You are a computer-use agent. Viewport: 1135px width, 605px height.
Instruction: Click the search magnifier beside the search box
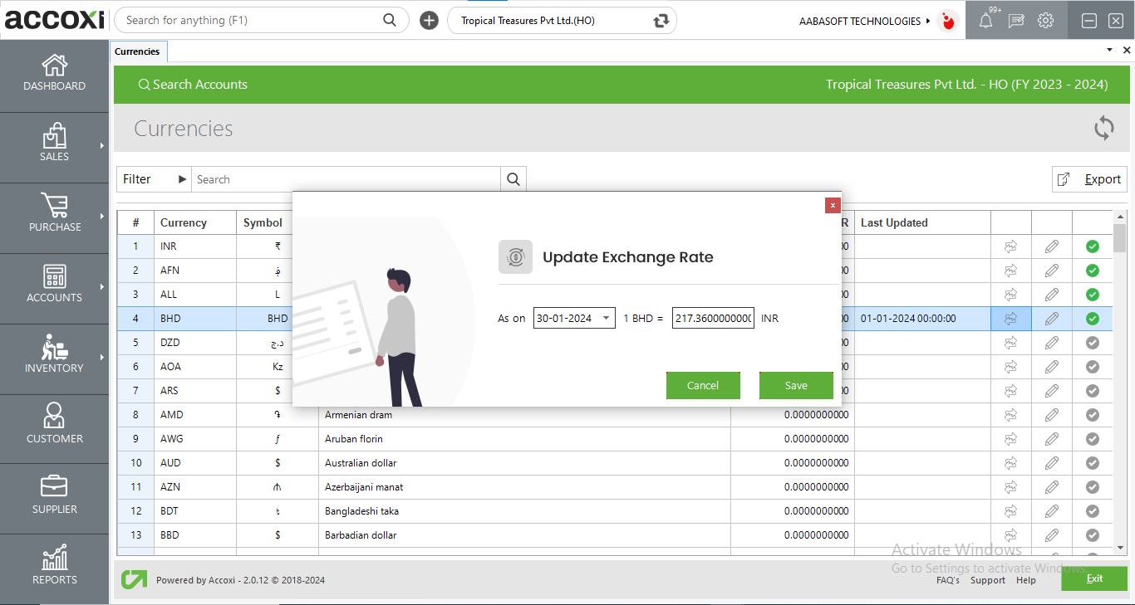513,178
